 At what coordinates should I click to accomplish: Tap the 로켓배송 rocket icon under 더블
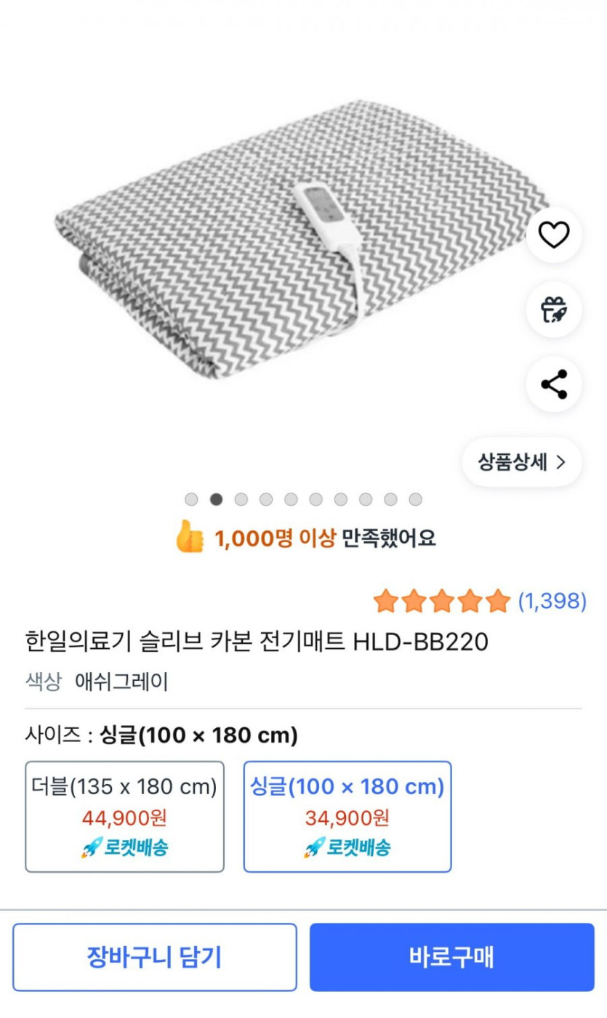click(x=91, y=847)
